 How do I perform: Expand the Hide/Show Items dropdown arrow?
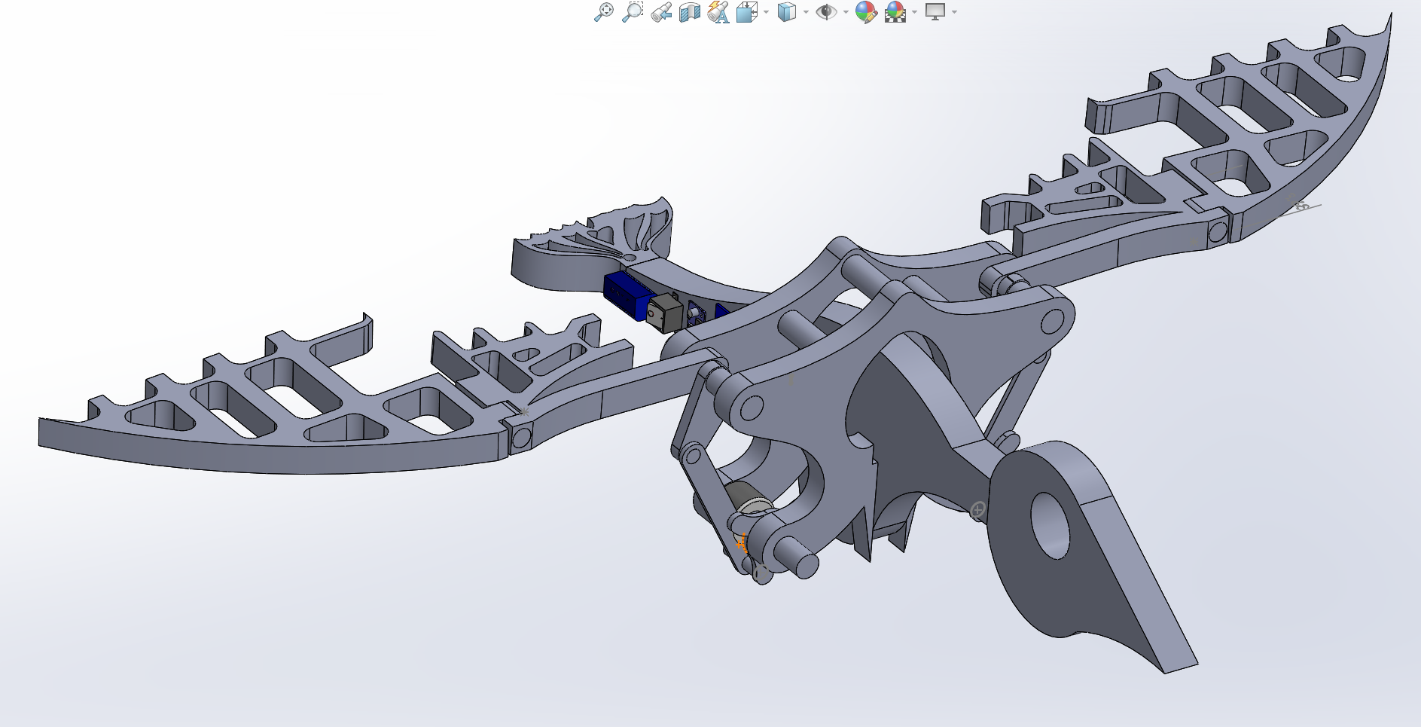[x=846, y=12]
